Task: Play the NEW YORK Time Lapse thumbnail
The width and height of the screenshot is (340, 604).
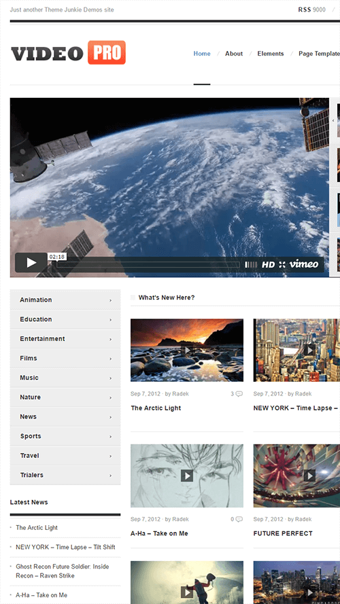Action: pos(309,350)
